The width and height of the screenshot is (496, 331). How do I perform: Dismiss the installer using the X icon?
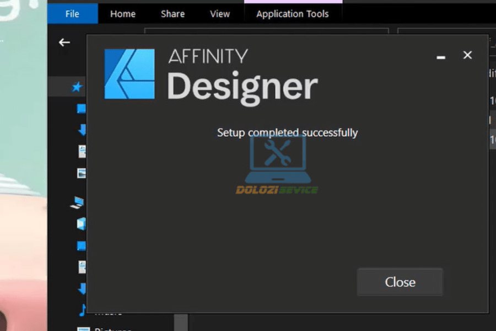[x=467, y=55]
